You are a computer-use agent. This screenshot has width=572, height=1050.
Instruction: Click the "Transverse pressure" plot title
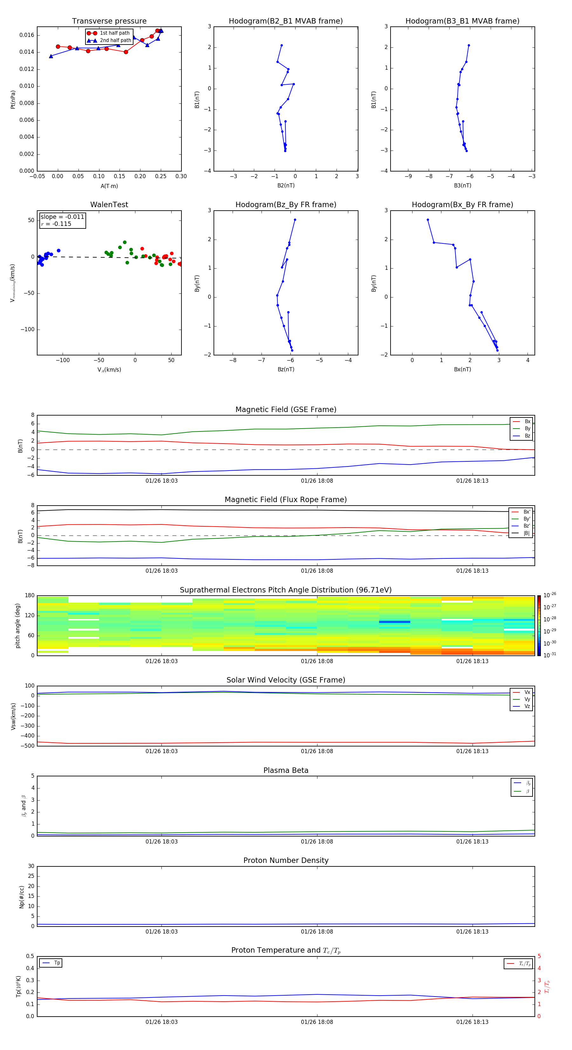(109, 21)
